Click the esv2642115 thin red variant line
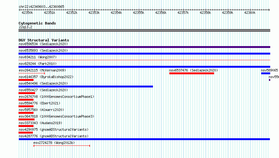The height and width of the screenshot is (158, 279). [x=32, y=73]
